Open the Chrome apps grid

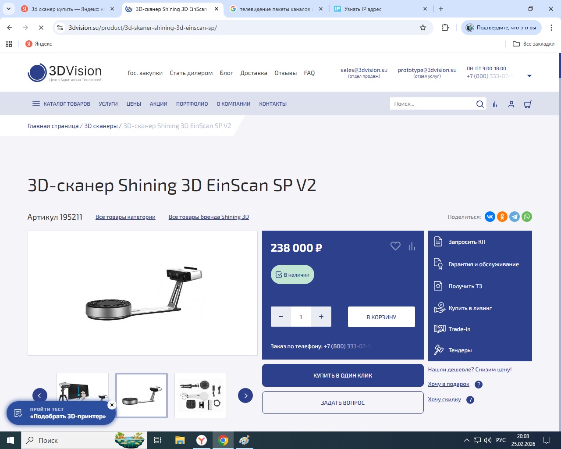tap(9, 44)
